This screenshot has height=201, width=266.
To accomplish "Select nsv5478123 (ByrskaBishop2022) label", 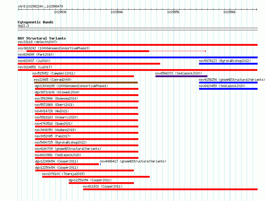I will (225, 61).
